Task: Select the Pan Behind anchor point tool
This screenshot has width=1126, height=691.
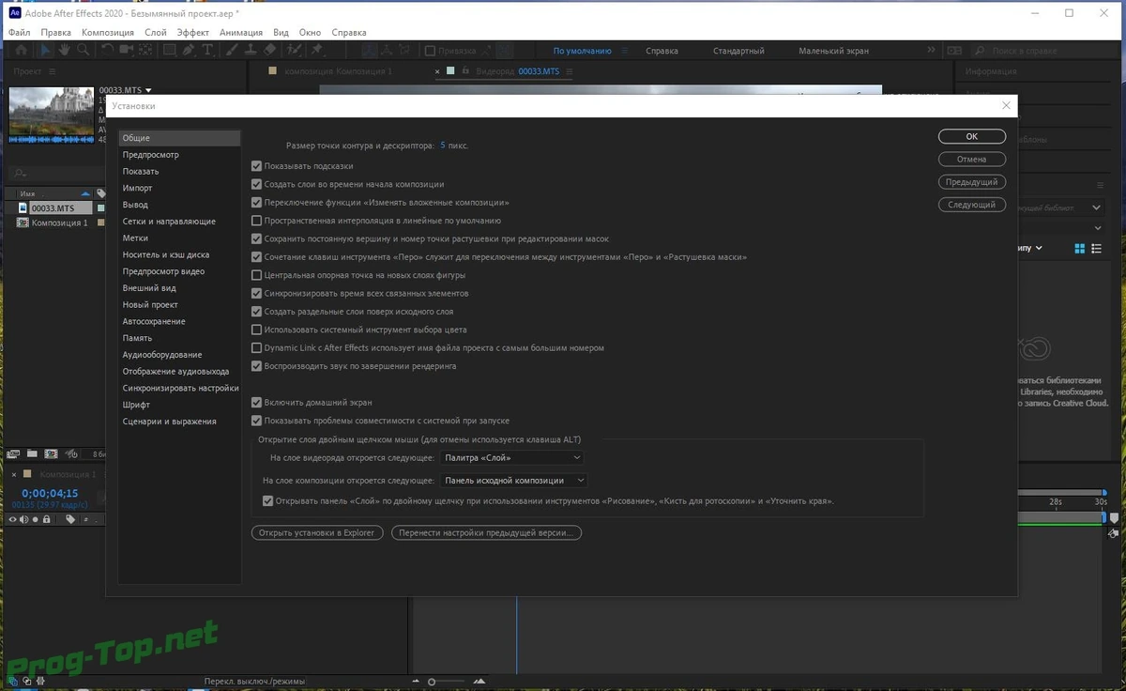Action: tap(146, 50)
